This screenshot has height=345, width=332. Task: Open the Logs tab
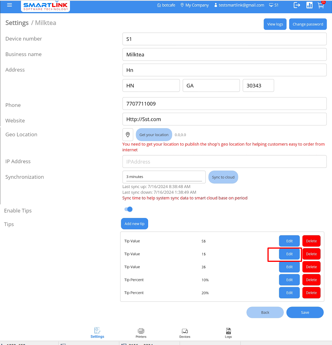(228, 333)
